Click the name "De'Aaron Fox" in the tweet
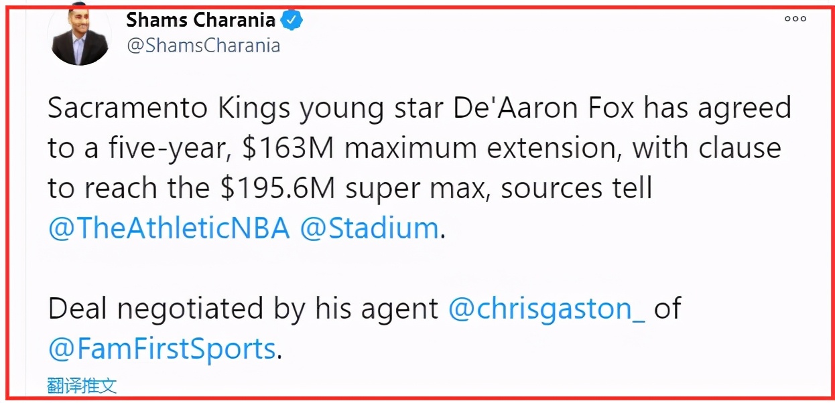The width and height of the screenshot is (835, 403). coord(543,108)
